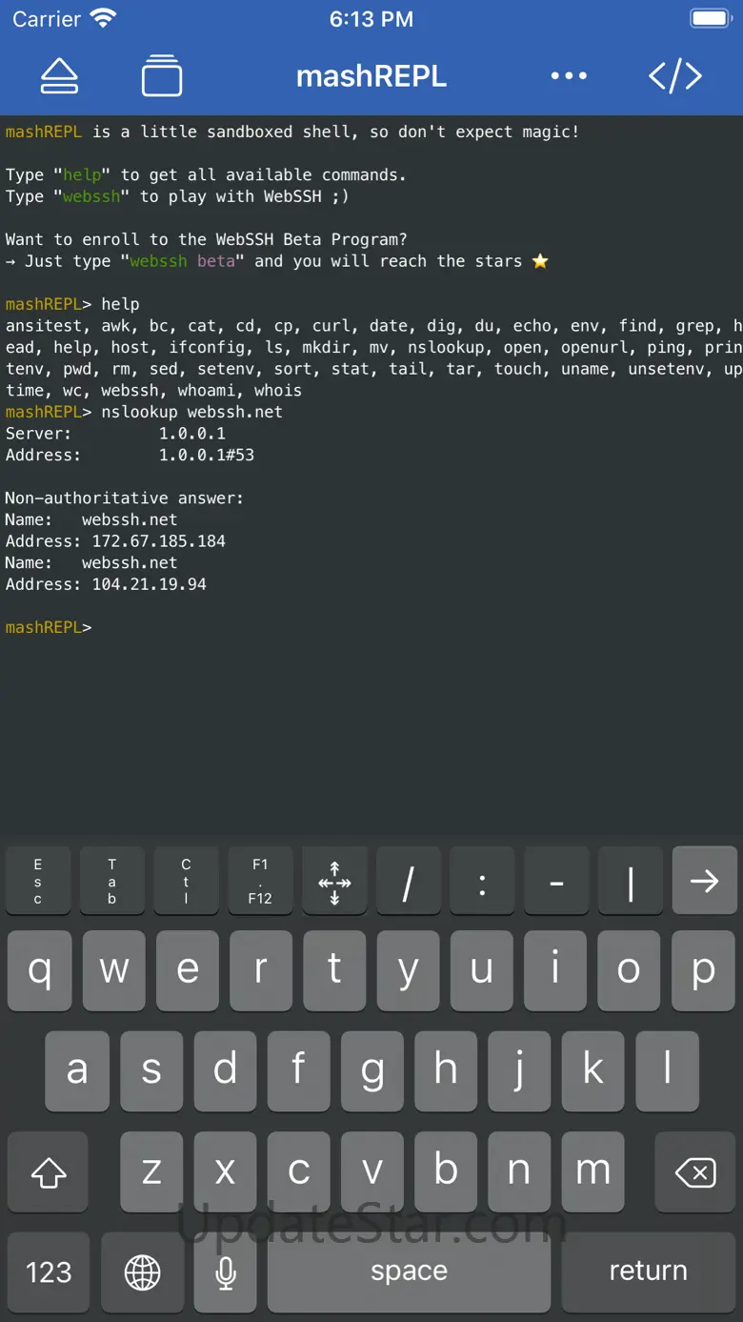Tap the pipe key on accessory bar
Screen dimensions: 743x1322
tap(631, 882)
